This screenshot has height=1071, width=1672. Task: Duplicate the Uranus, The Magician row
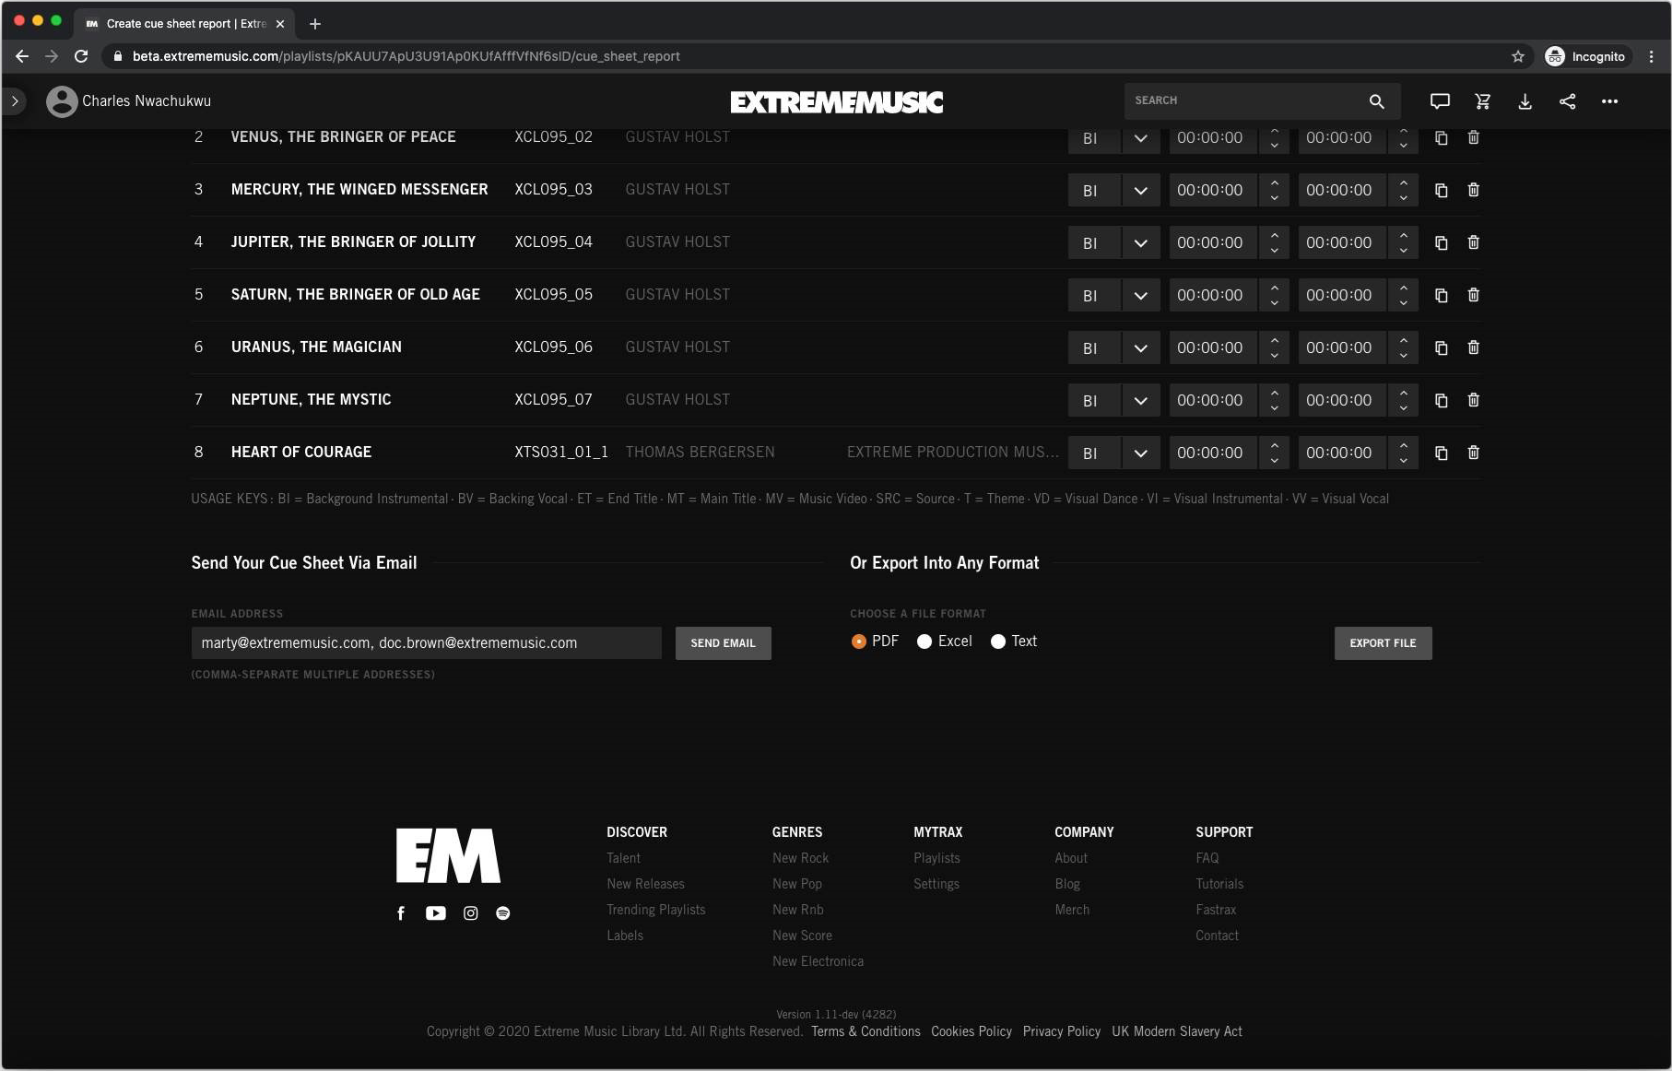(x=1441, y=347)
